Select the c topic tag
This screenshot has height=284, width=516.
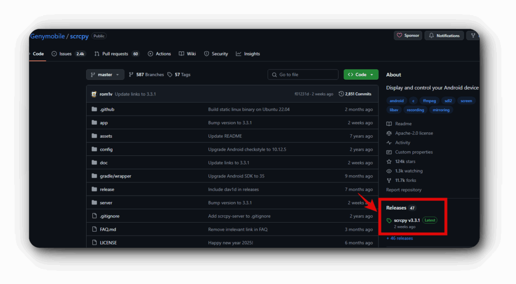(x=413, y=101)
